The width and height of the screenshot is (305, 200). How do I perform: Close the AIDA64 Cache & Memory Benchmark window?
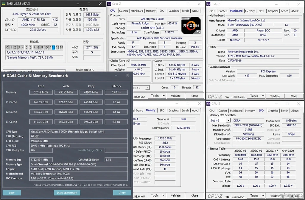click(127, 75)
